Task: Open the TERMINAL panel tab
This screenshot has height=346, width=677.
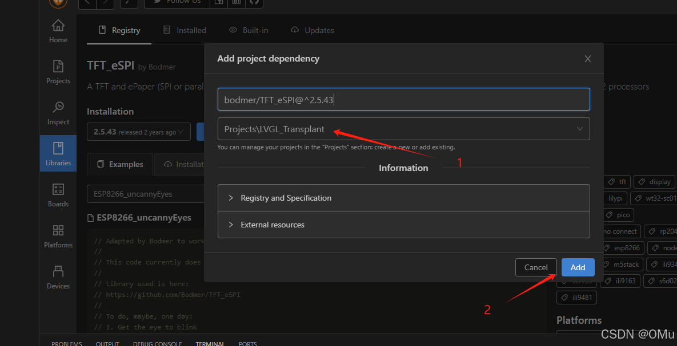Action: point(210,343)
